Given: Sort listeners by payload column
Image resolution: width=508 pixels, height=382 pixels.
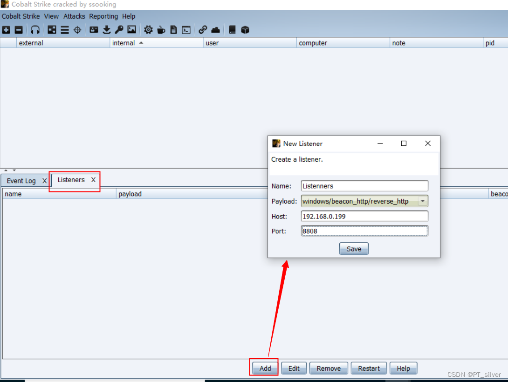Looking at the screenshot, I should click(192, 194).
